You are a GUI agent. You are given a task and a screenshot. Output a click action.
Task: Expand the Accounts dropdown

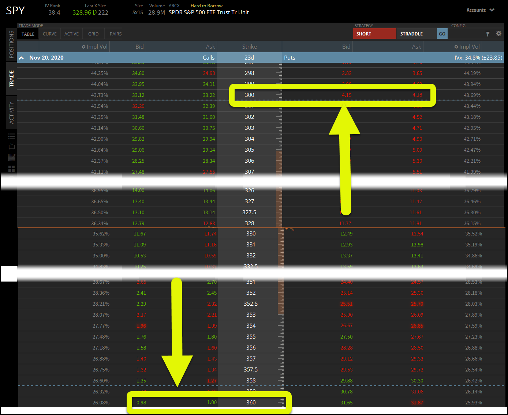pos(480,10)
